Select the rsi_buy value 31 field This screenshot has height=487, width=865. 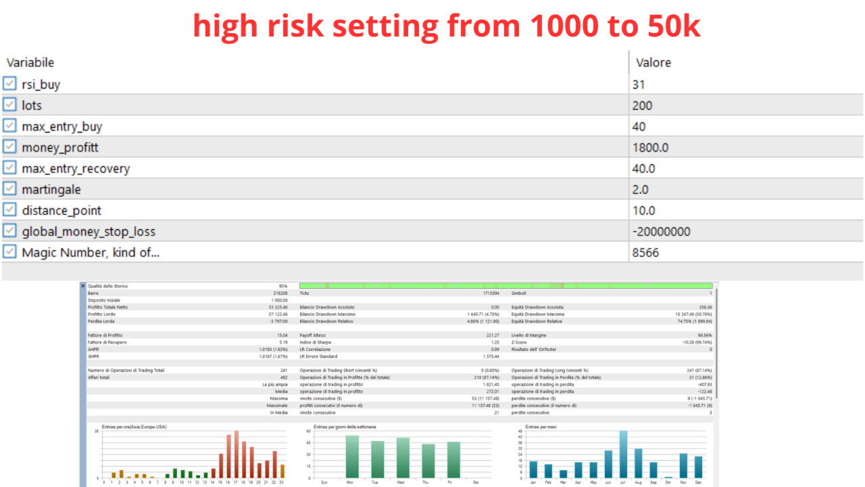[746, 84]
